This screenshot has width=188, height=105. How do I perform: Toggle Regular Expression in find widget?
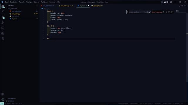pyautogui.click(x=150, y=12)
